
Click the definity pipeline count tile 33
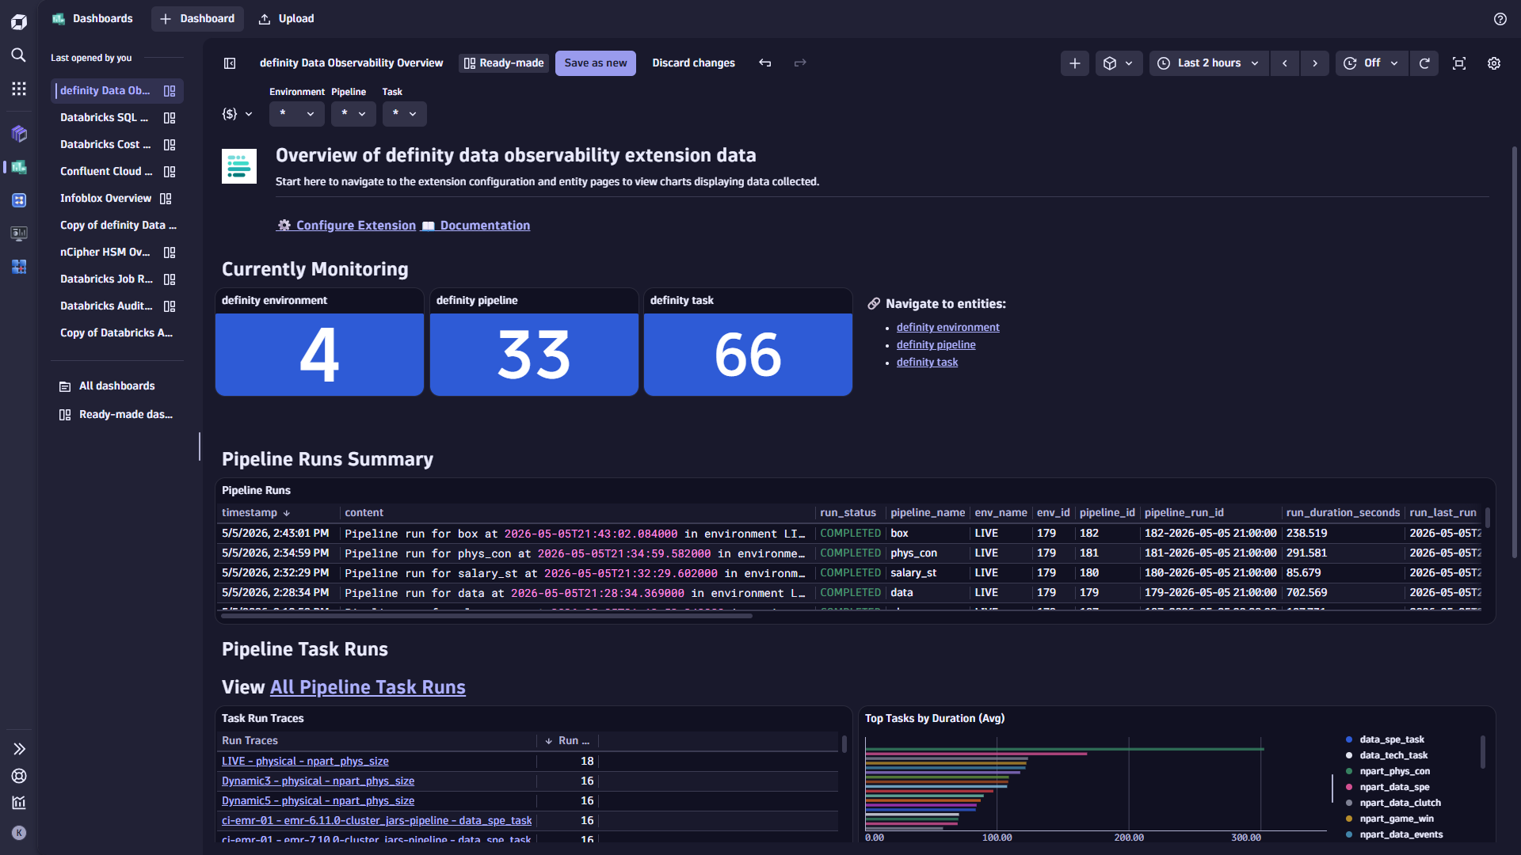(534, 355)
